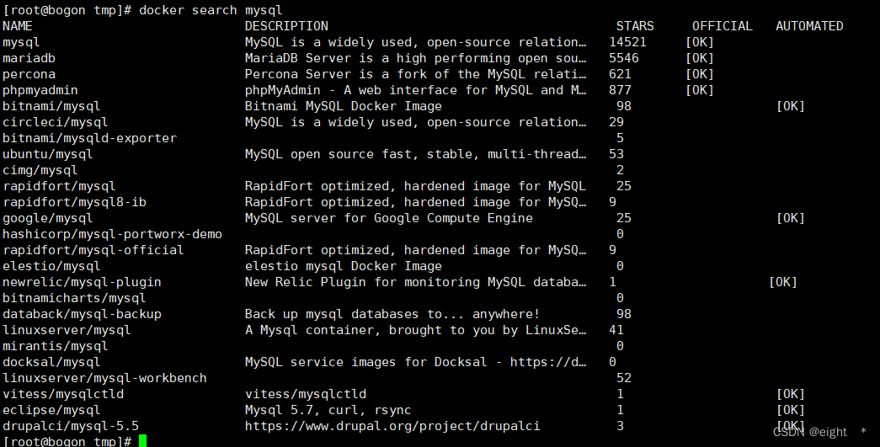Click the OFFICIAL column header
This screenshot has height=447, width=880.
(x=722, y=26)
